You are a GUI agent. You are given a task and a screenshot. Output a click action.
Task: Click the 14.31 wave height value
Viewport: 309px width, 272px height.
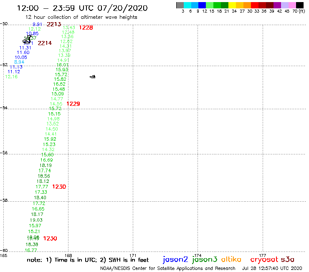pyautogui.click(x=66, y=46)
